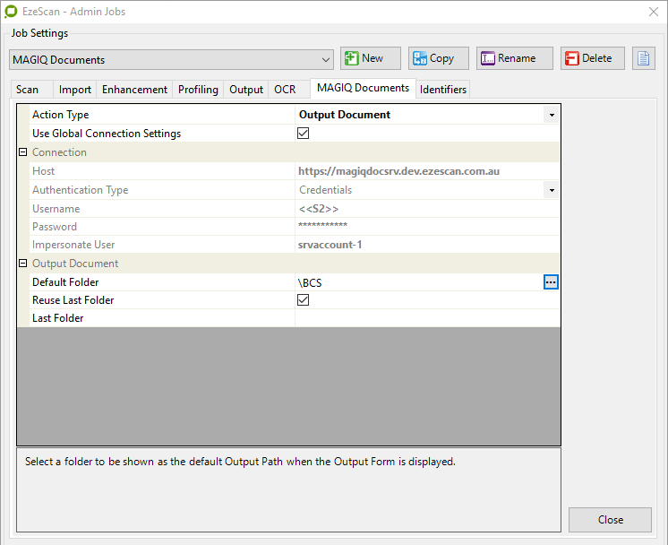
Task: Browse for Default Folder with ellipsis button
Action: coord(551,282)
